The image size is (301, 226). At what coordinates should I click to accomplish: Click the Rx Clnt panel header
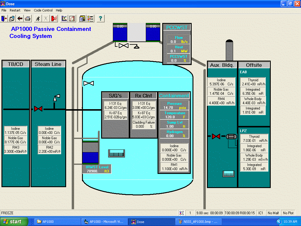coord(143,96)
